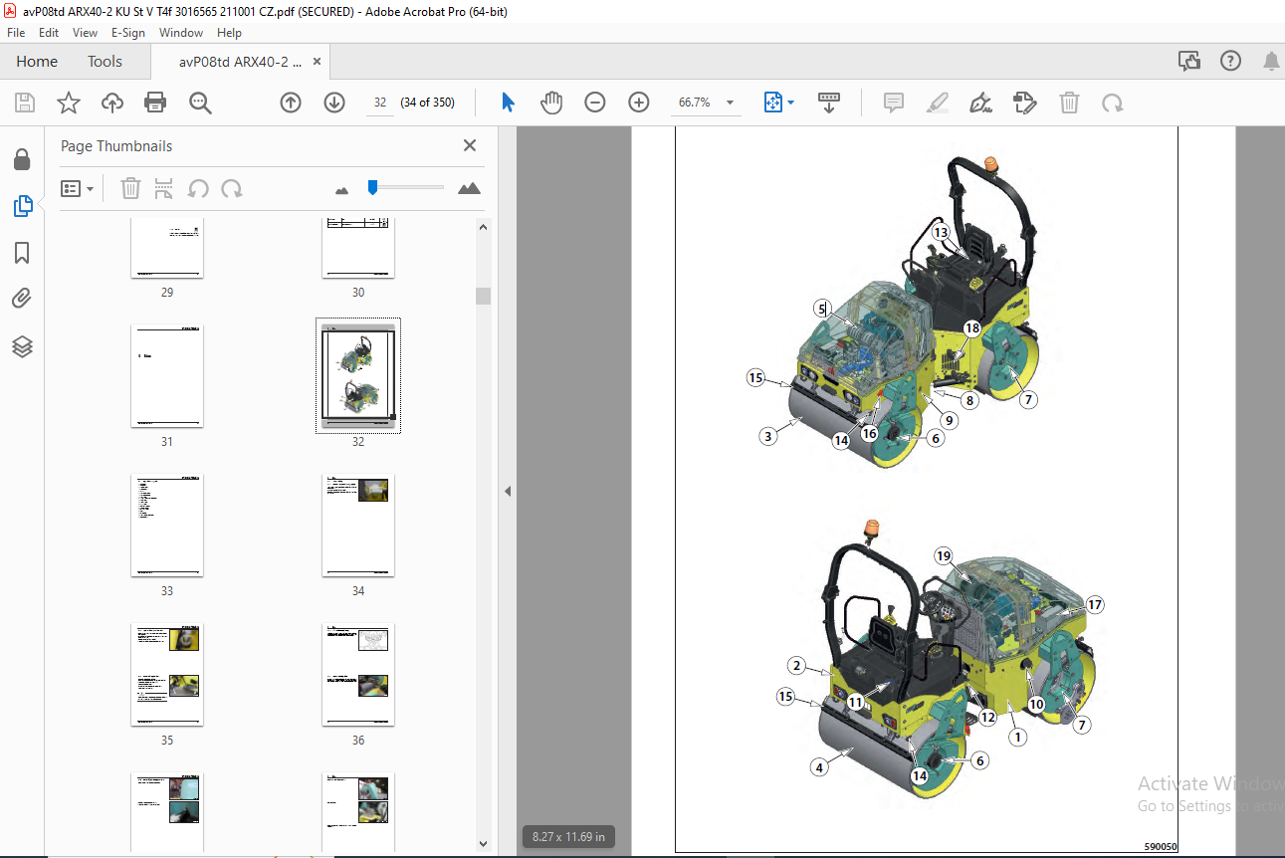Select page 30 thumbnail

coord(358,249)
